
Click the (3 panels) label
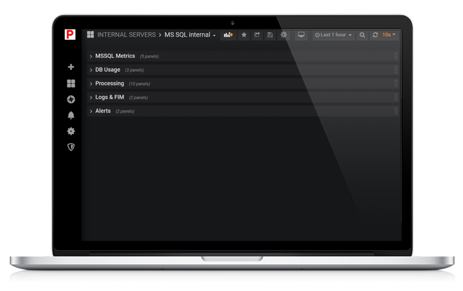coord(134,70)
